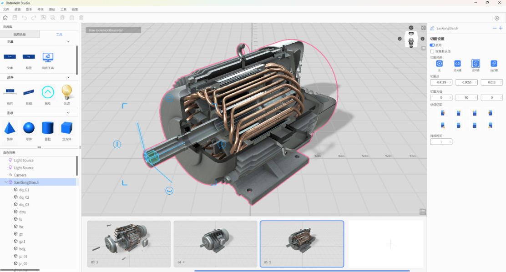Collapse the 字幕 subtitle section chevron
Image resolution: width=506 pixels, height=272 pixels.
click(x=68, y=42)
